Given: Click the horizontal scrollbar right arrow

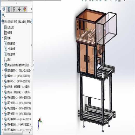Looking at the screenshot, I should click(30, 132).
